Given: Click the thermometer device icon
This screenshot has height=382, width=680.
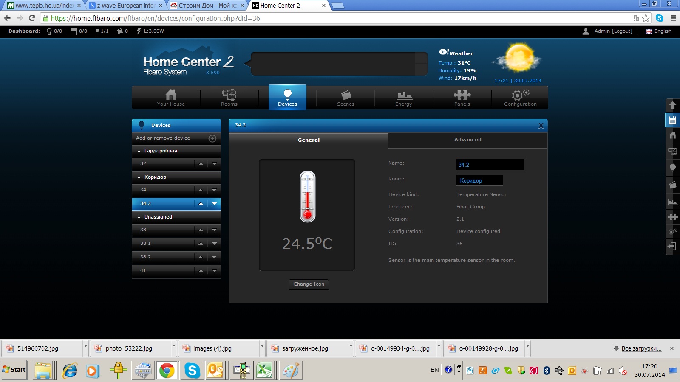Looking at the screenshot, I should click(x=307, y=197).
